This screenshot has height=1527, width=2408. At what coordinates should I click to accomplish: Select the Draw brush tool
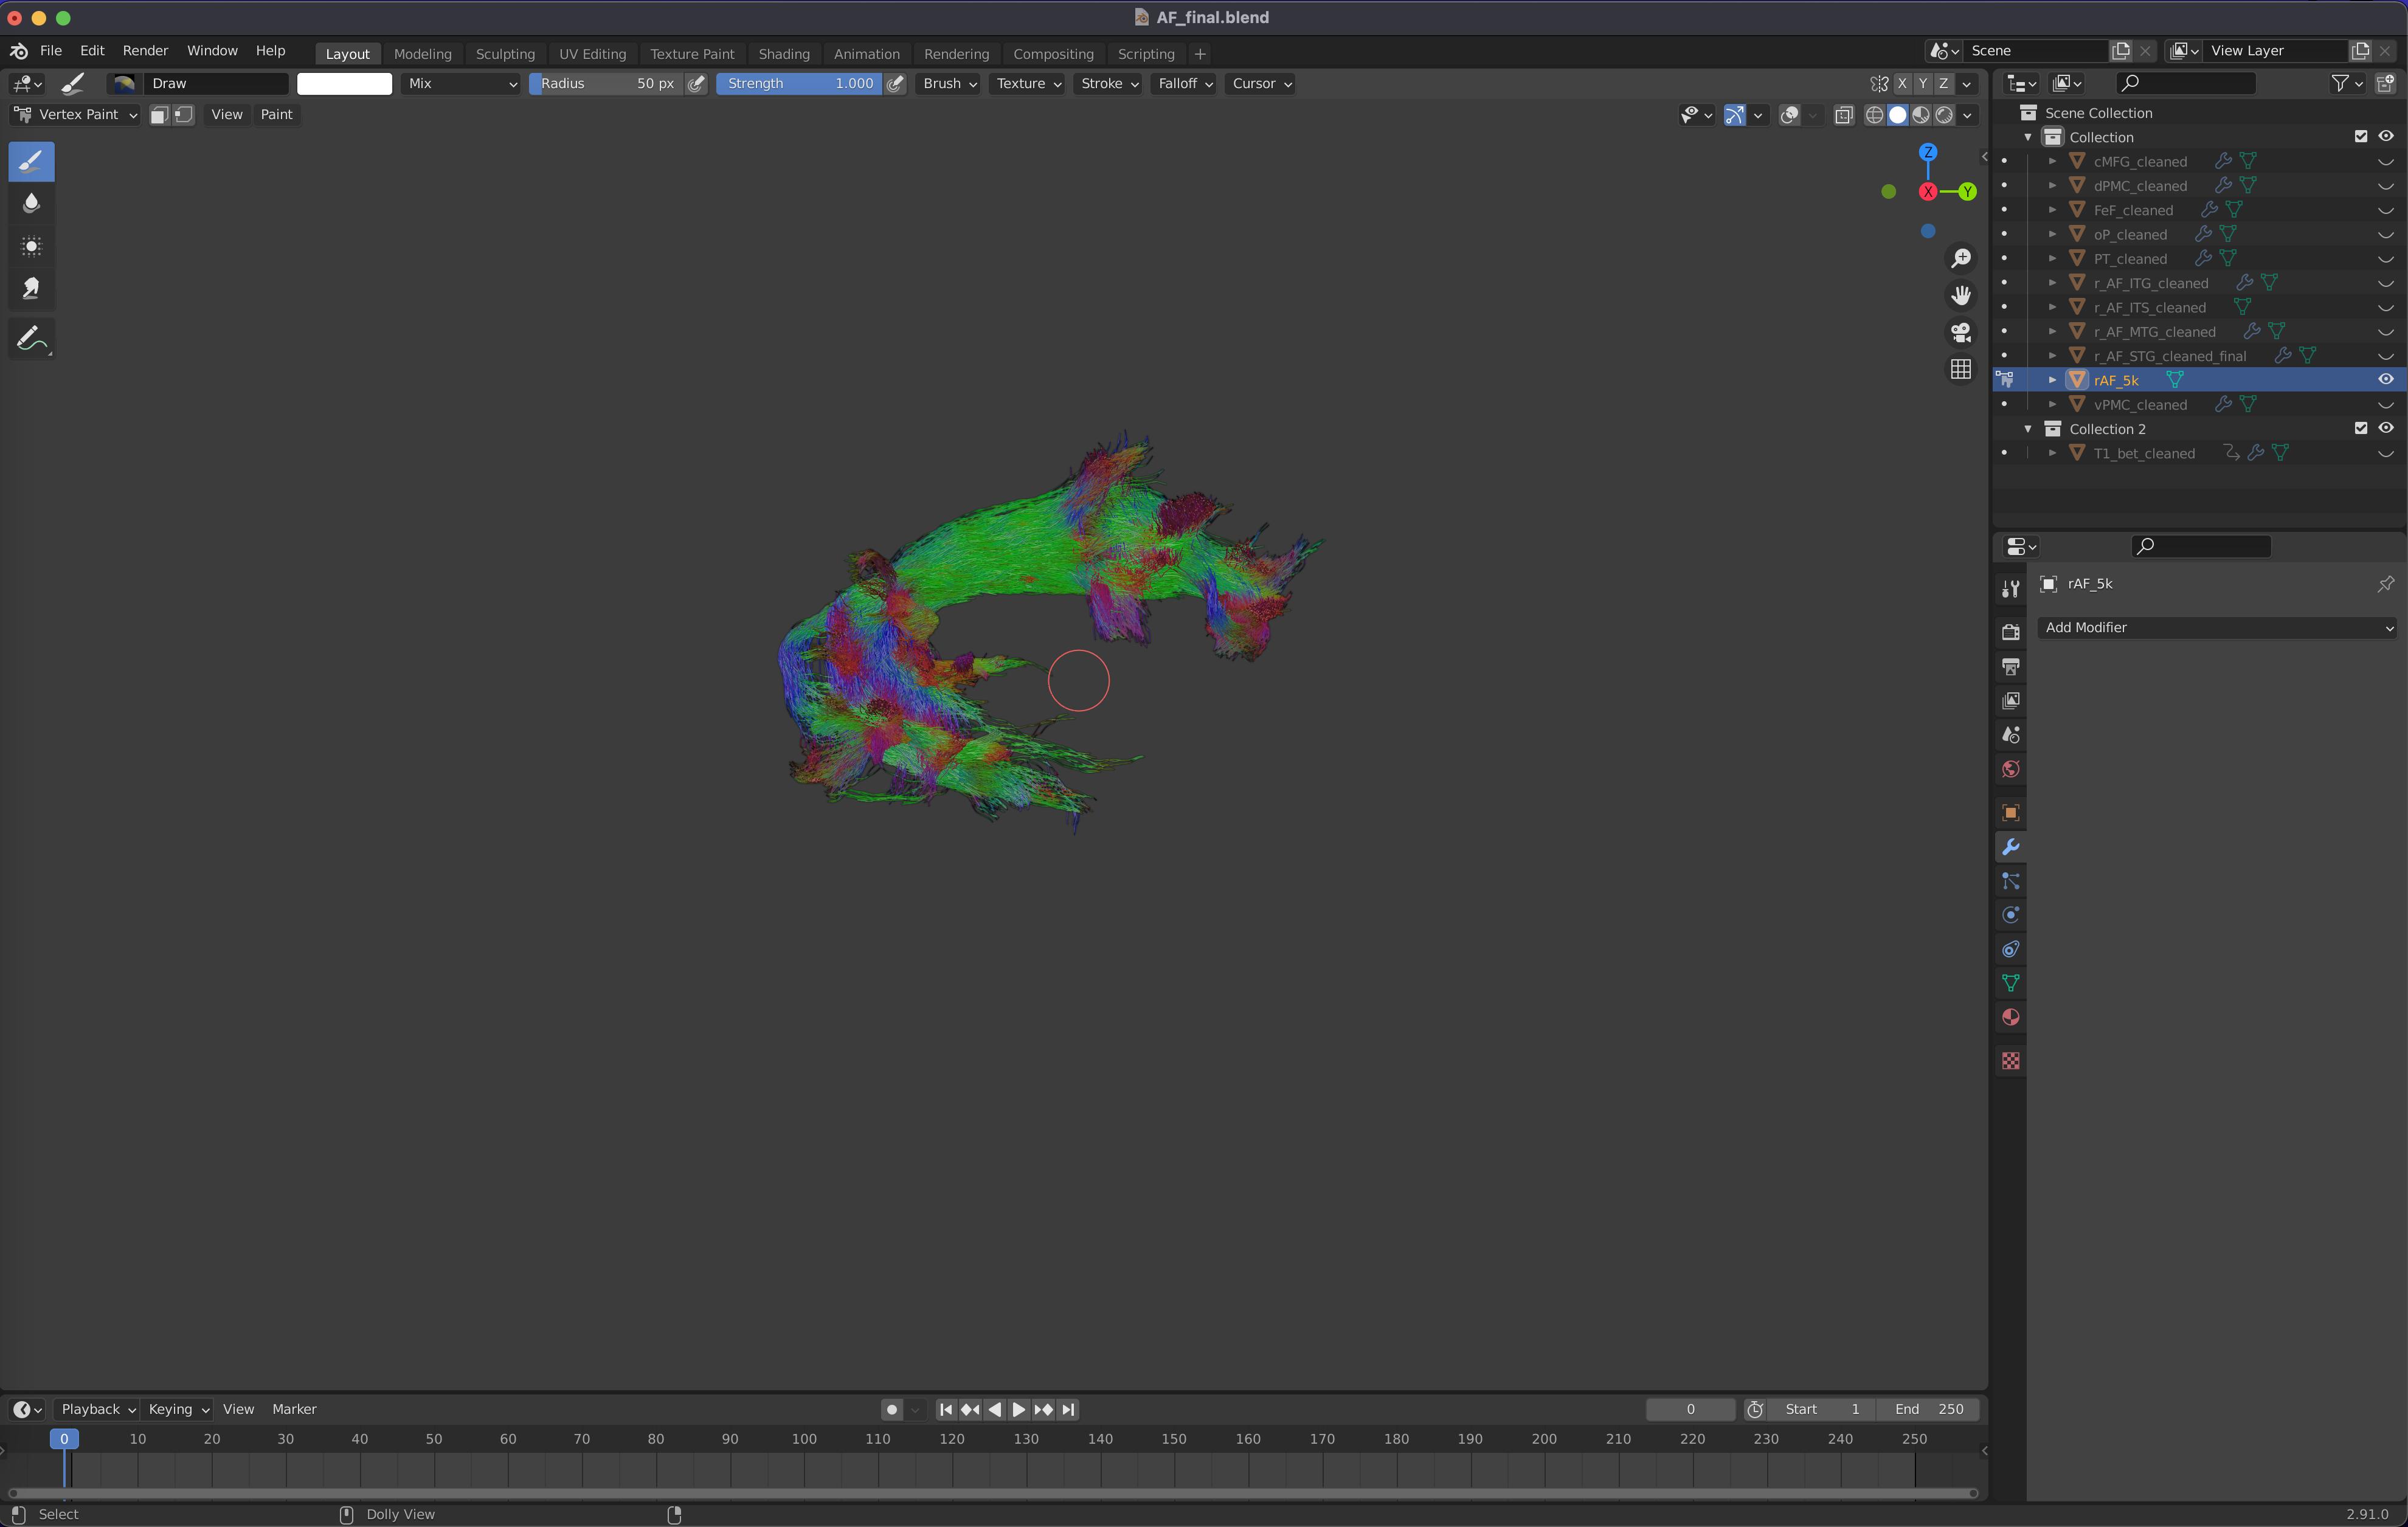(31, 161)
